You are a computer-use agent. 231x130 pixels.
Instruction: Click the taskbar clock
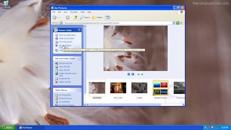[x=225, y=127]
